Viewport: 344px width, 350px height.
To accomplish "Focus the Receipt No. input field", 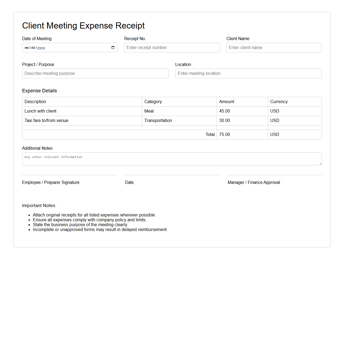I will (x=172, y=48).
